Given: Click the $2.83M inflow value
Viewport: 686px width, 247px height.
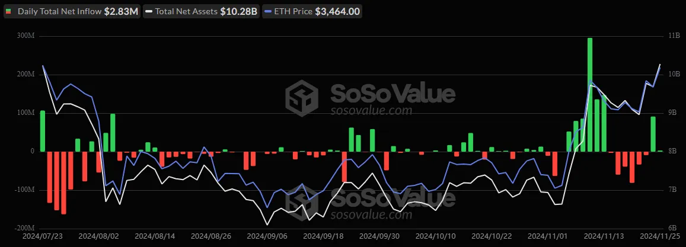Looking at the screenshot, I should pyautogui.click(x=121, y=12).
